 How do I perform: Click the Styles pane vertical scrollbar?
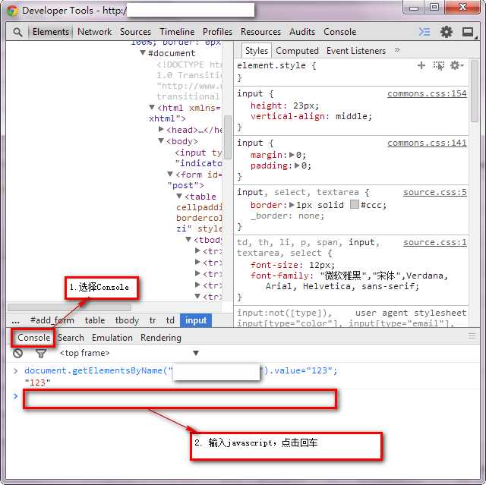tap(474, 91)
